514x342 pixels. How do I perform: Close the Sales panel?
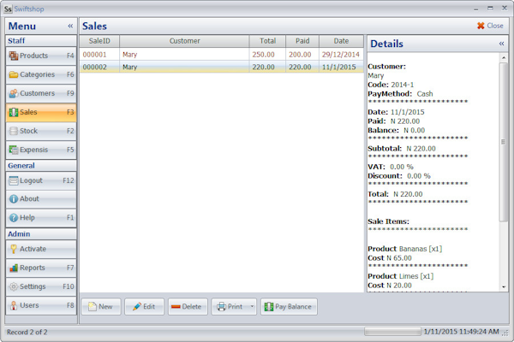[x=490, y=26]
